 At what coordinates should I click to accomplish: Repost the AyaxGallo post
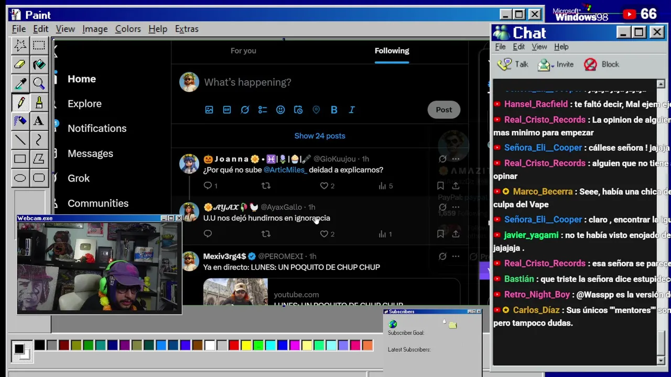(266, 234)
